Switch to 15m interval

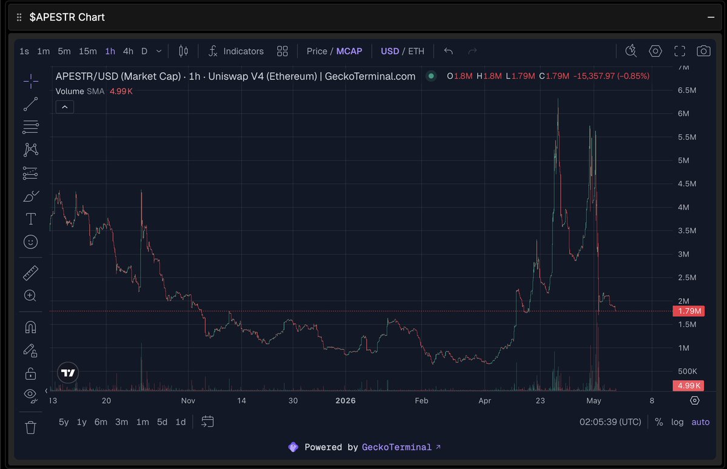coord(88,51)
